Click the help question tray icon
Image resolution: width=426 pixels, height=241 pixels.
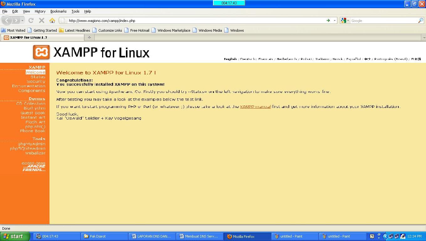point(372,236)
